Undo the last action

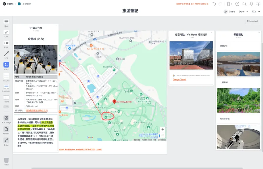[x=214, y=4]
